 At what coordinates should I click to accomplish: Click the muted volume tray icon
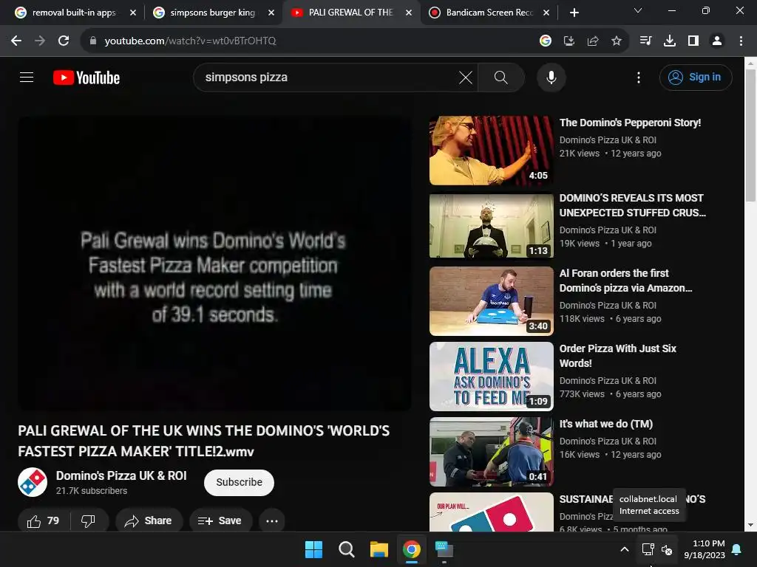667,549
